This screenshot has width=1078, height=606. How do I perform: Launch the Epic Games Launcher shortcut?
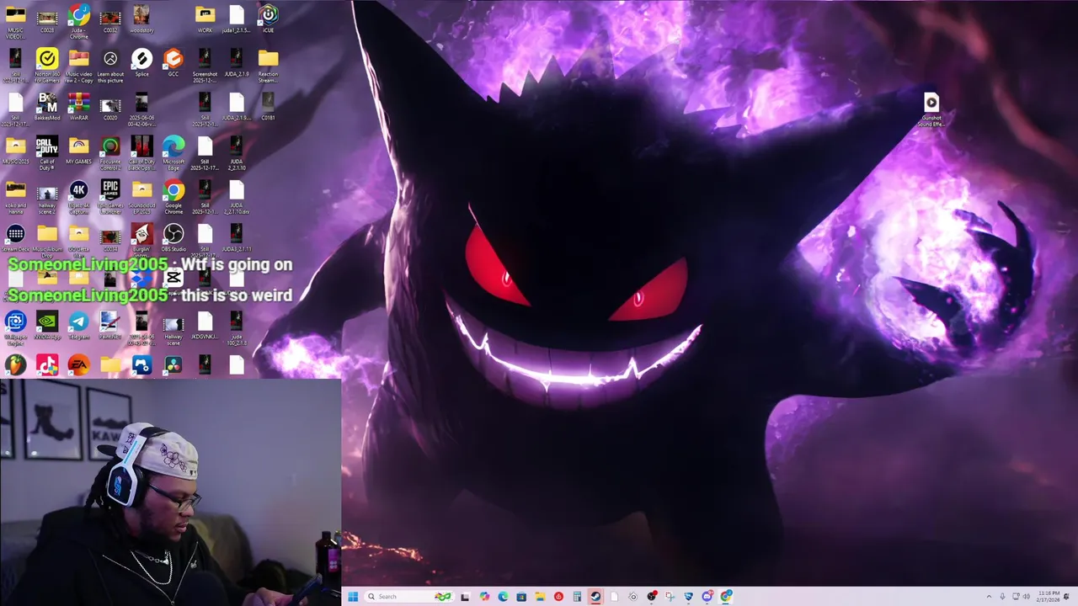(x=110, y=197)
